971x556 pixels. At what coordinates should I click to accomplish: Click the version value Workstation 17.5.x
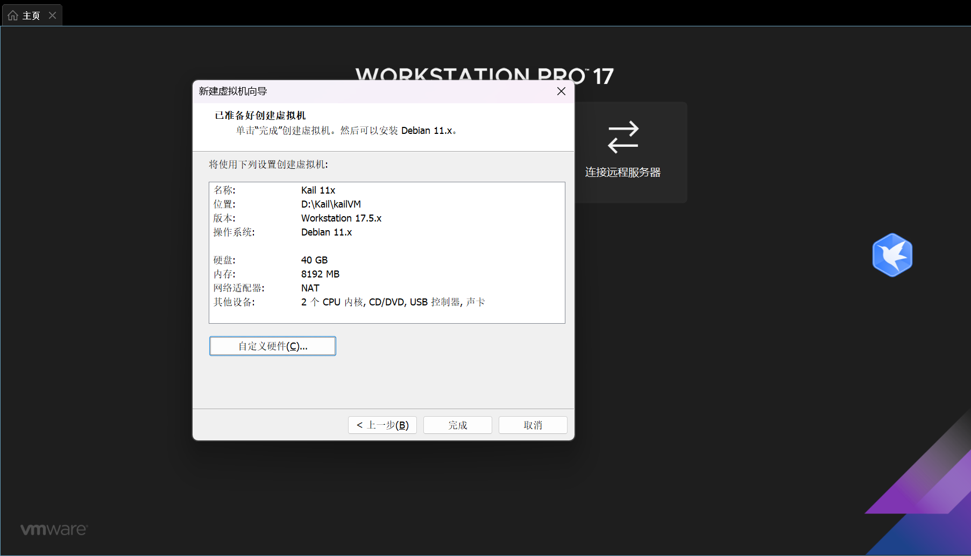pos(341,218)
